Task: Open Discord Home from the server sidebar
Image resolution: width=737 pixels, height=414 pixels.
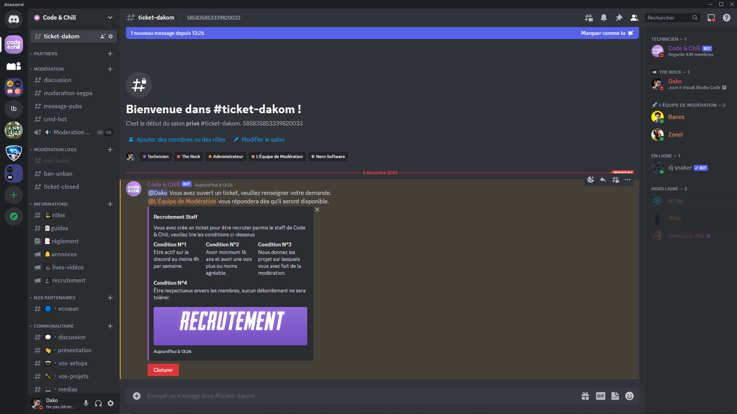Action: click(x=14, y=19)
